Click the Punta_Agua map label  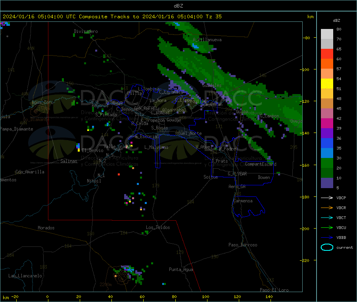pos(181,269)
